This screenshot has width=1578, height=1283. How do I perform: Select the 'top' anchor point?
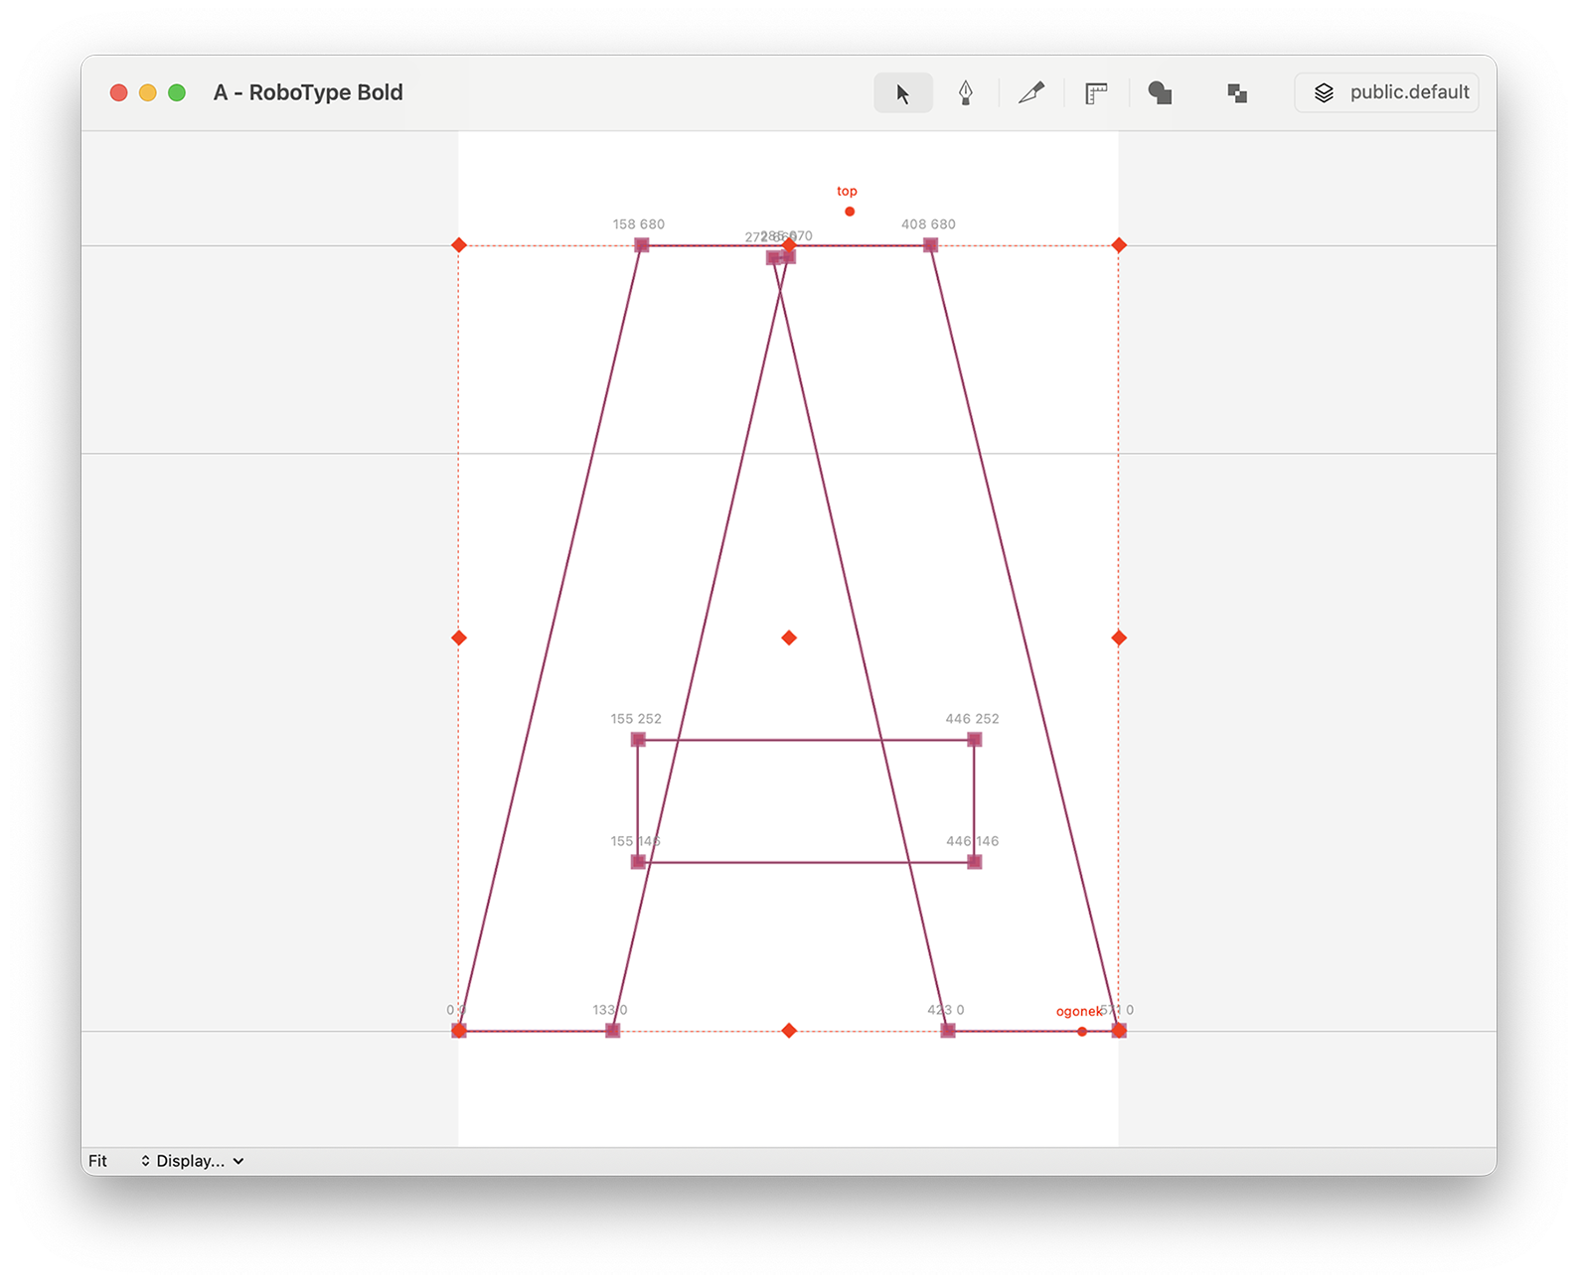(x=850, y=212)
